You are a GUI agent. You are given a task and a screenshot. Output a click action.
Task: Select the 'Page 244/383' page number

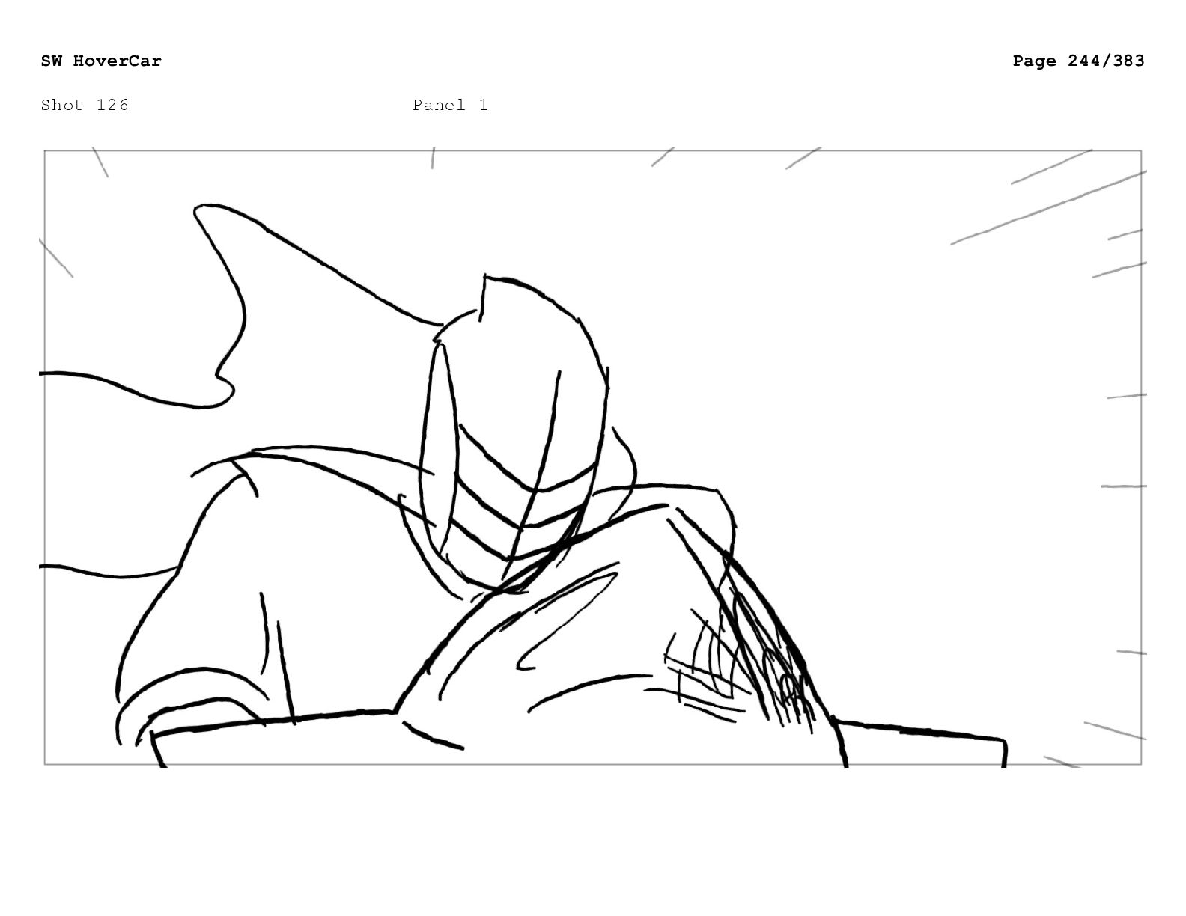pyautogui.click(x=1078, y=61)
